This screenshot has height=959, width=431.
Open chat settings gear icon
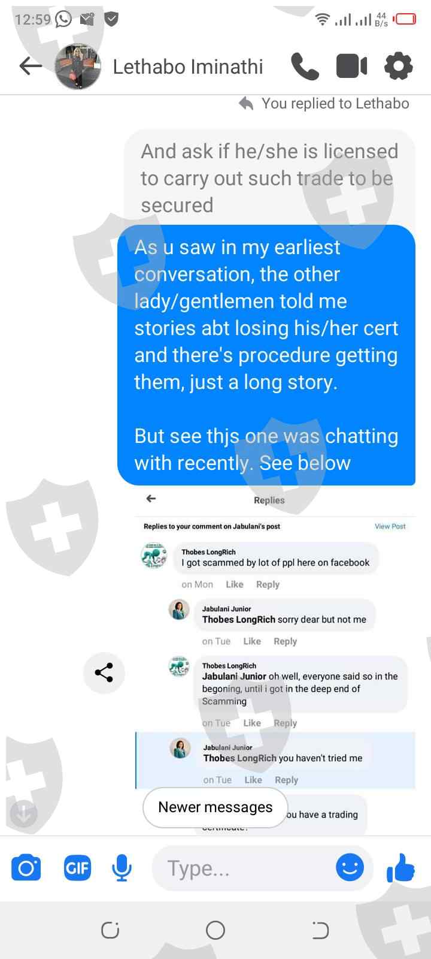tap(398, 66)
